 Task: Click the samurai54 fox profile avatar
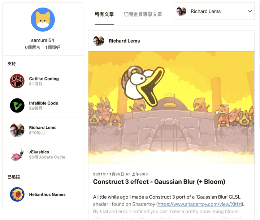point(43,19)
